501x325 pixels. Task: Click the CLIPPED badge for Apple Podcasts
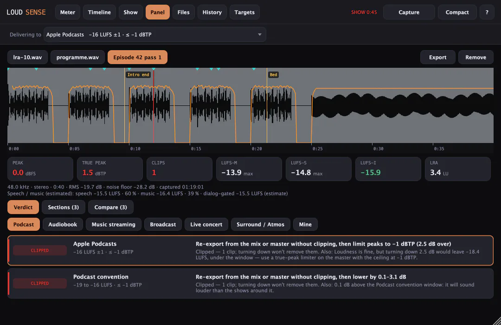pos(40,250)
